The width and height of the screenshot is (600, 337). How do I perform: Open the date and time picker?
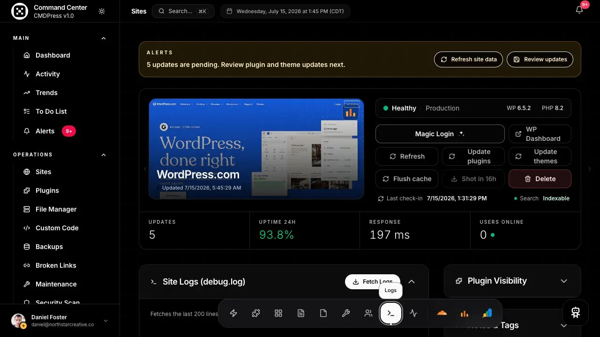[x=285, y=11]
